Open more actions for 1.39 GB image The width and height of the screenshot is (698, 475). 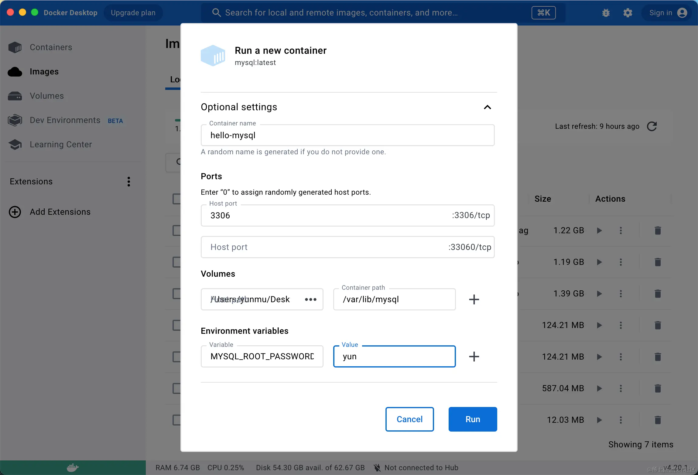click(x=621, y=294)
